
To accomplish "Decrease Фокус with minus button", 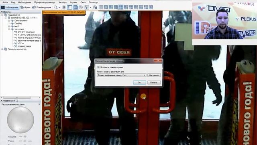I will point(20,141).
